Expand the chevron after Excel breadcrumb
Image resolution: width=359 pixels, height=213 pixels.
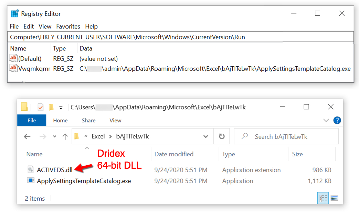tap(110, 136)
